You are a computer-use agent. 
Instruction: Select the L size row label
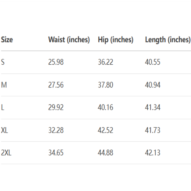coord(3,108)
